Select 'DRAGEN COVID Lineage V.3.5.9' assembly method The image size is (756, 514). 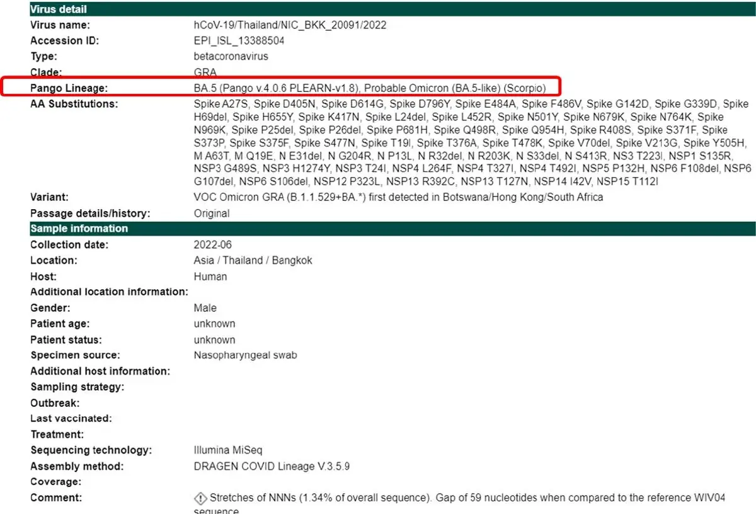point(272,467)
